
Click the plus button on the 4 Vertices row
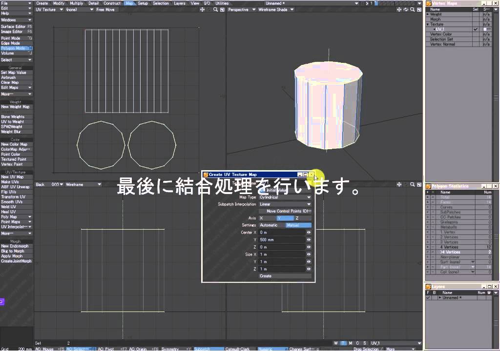427,247
